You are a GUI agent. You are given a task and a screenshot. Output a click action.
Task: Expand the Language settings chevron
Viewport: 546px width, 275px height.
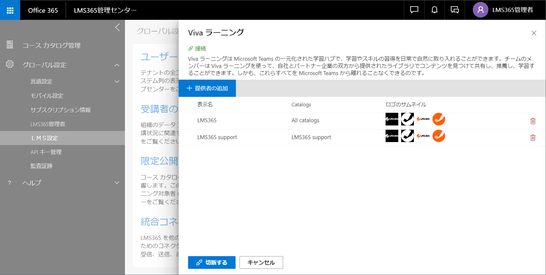click(117, 82)
